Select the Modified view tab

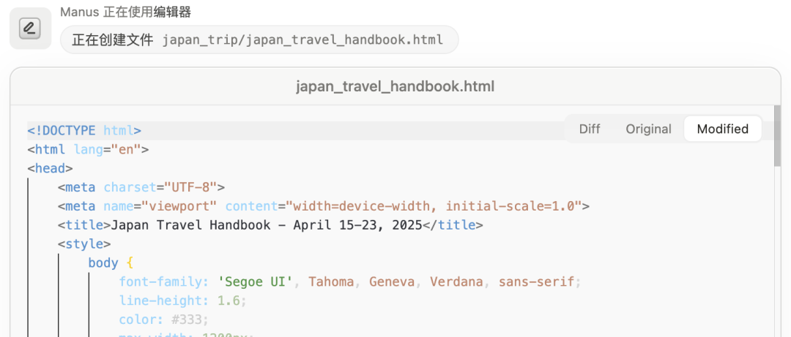(x=722, y=129)
